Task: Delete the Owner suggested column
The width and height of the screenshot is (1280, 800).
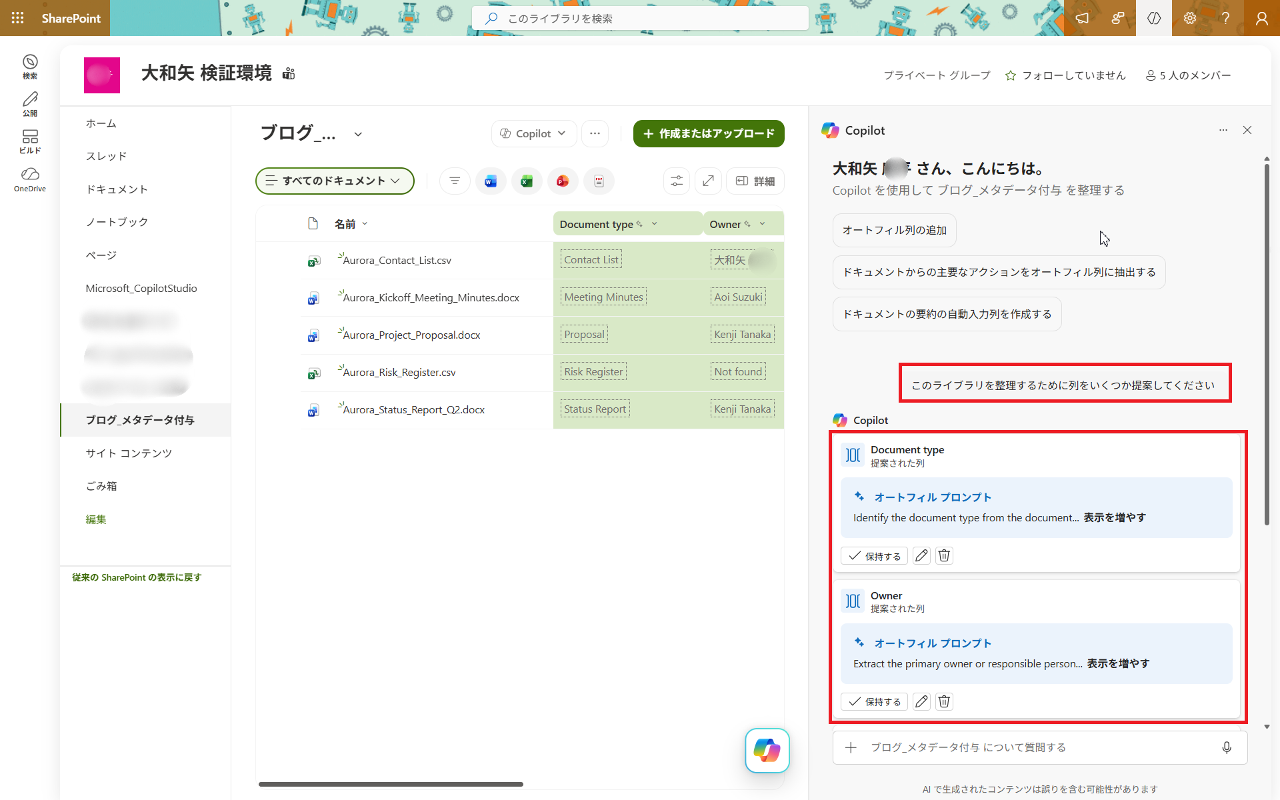Action: [944, 701]
